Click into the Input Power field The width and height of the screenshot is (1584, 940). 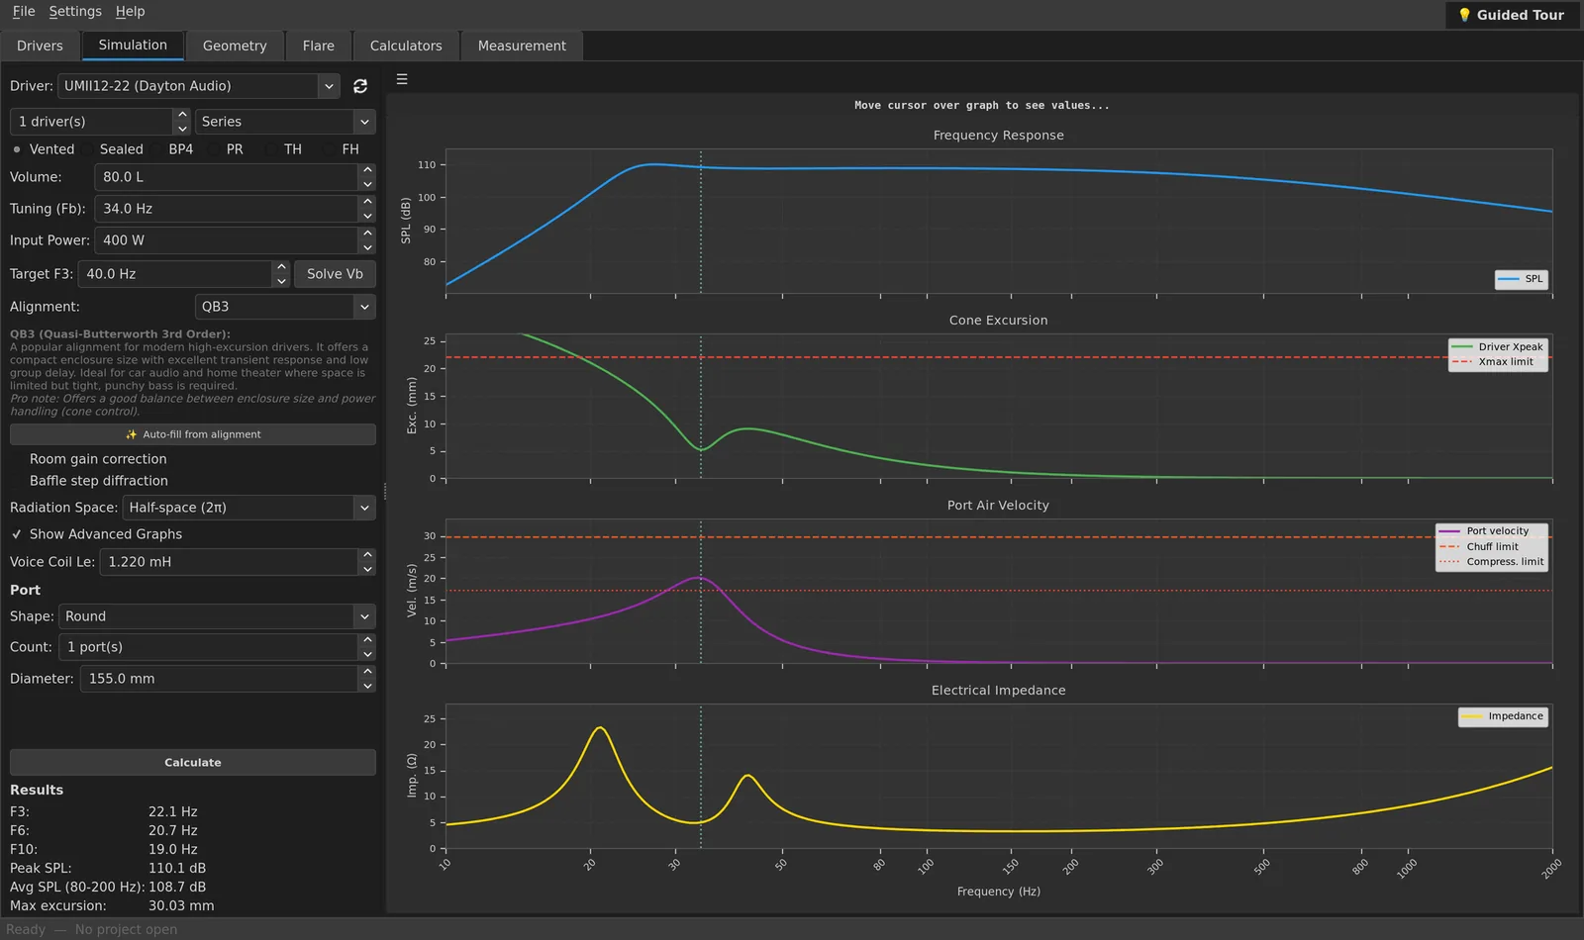click(x=227, y=240)
